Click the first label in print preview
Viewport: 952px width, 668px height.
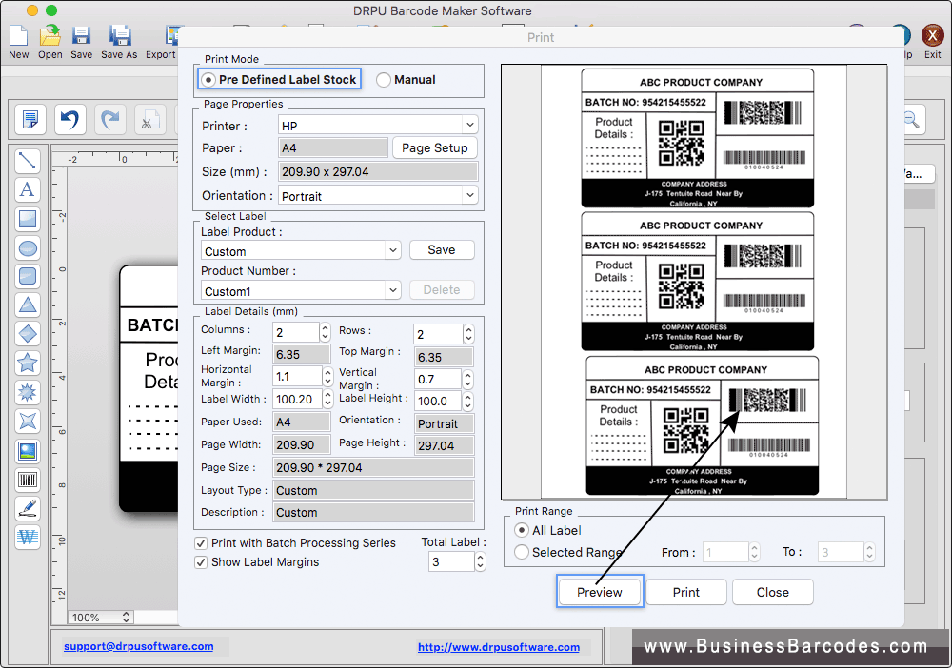point(697,138)
